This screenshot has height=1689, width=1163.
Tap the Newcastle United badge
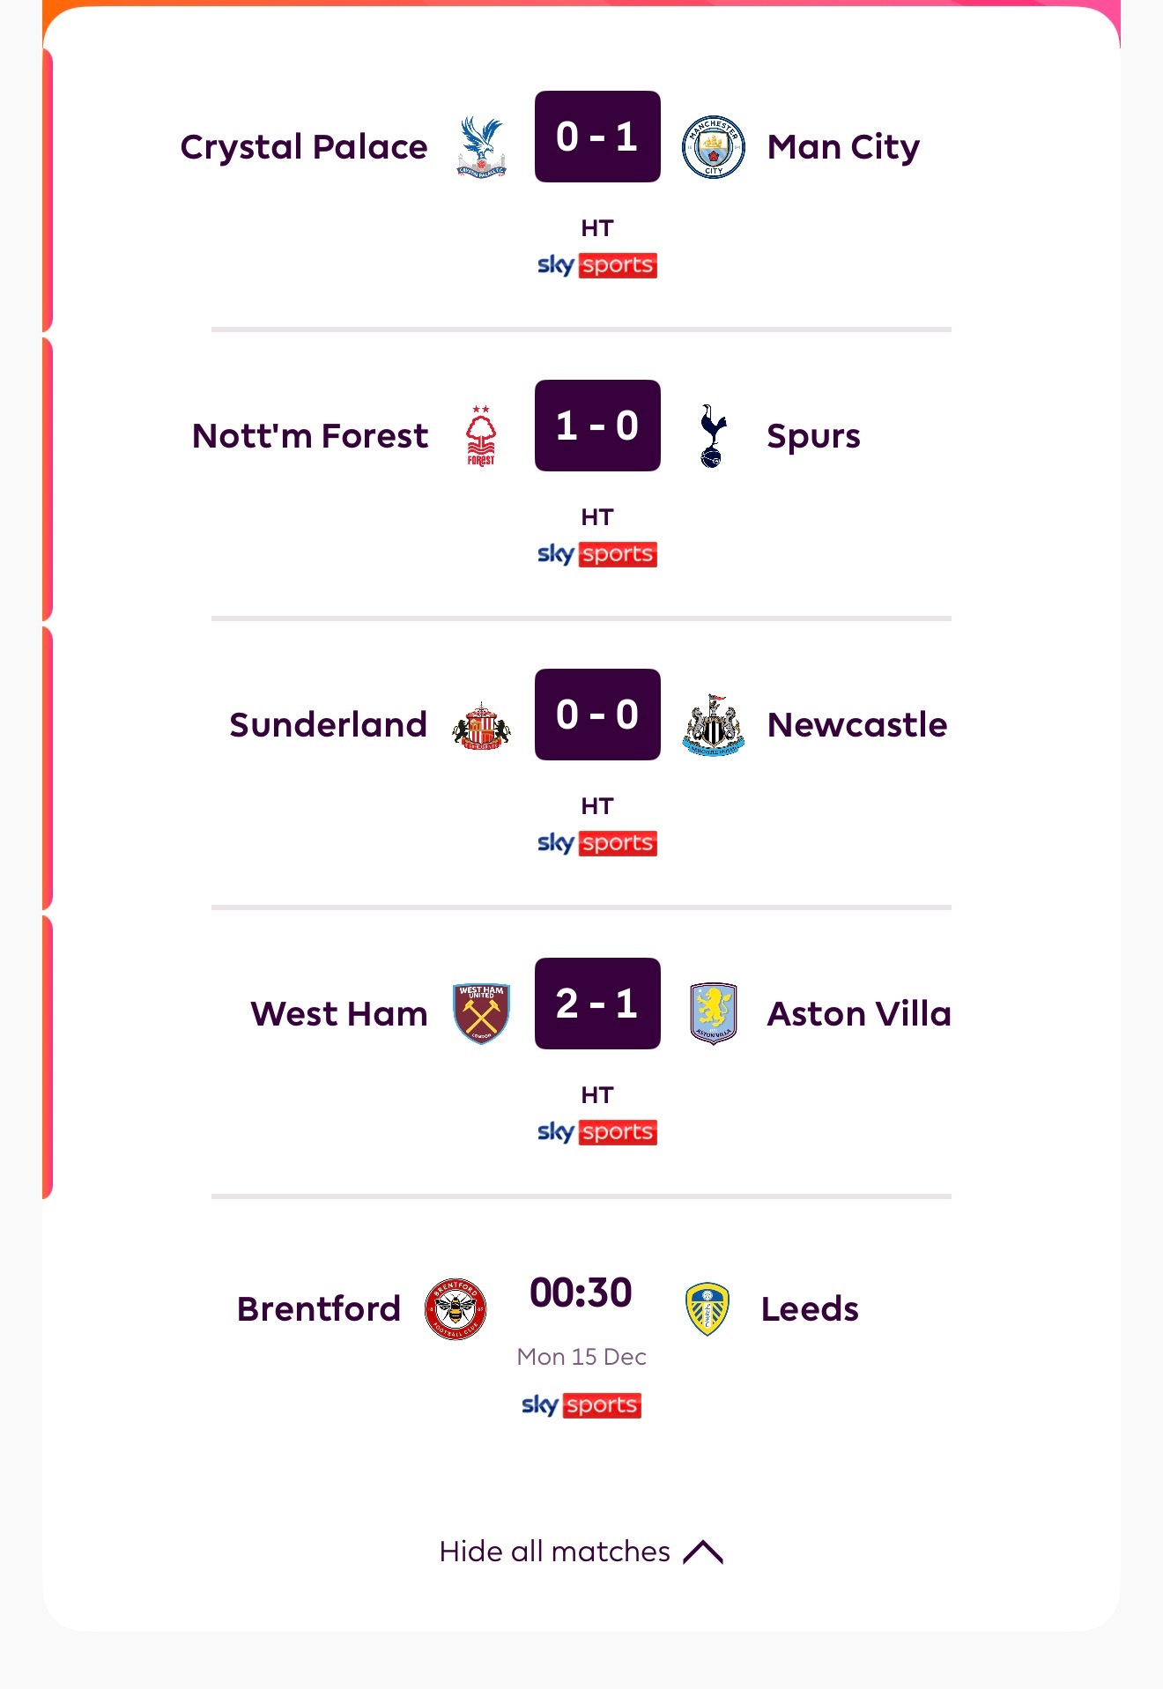pos(714,725)
